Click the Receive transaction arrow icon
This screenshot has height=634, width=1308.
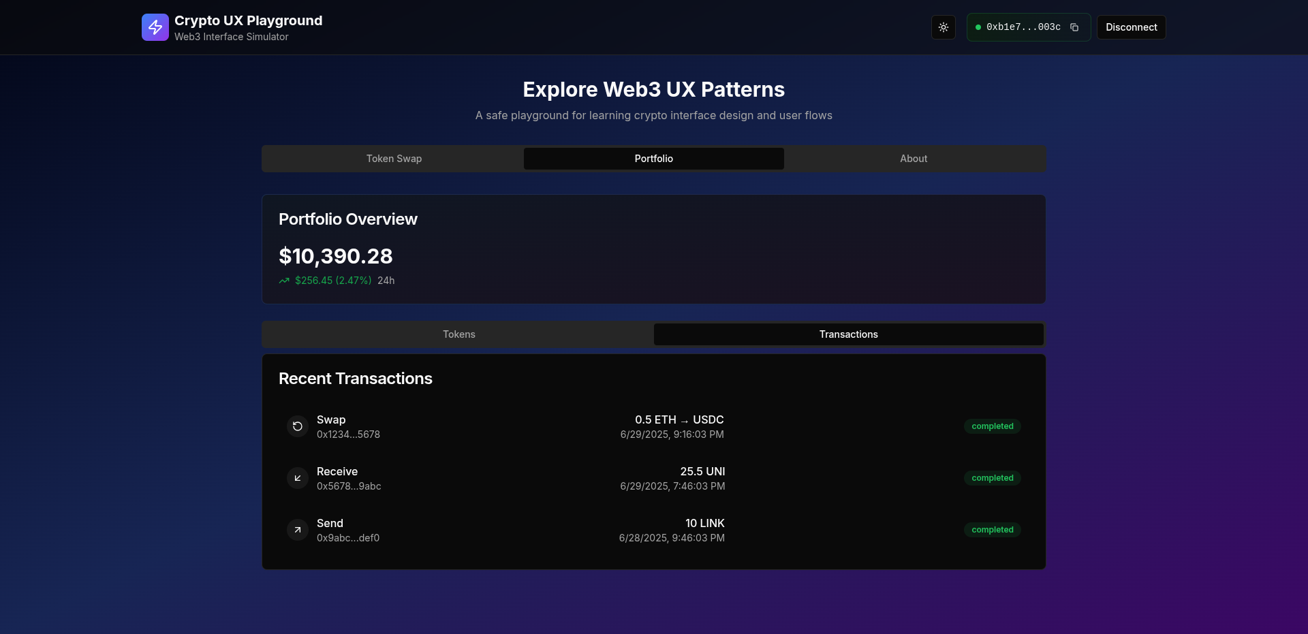(x=298, y=478)
